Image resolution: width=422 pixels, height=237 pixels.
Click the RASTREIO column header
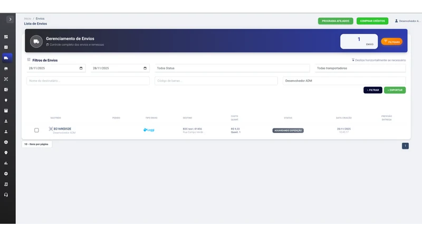(x=56, y=118)
